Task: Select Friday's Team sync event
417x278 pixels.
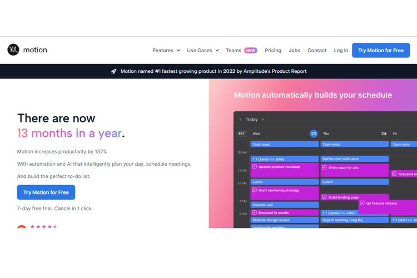Action: click(x=404, y=144)
